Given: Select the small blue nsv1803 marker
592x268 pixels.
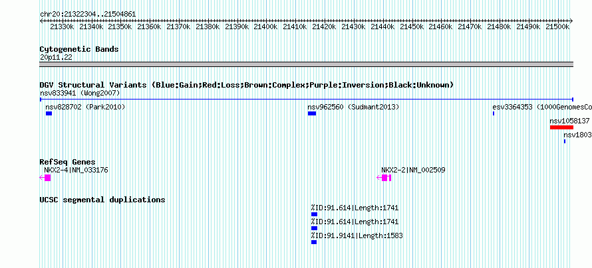Looking at the screenshot, I should 565,141.
